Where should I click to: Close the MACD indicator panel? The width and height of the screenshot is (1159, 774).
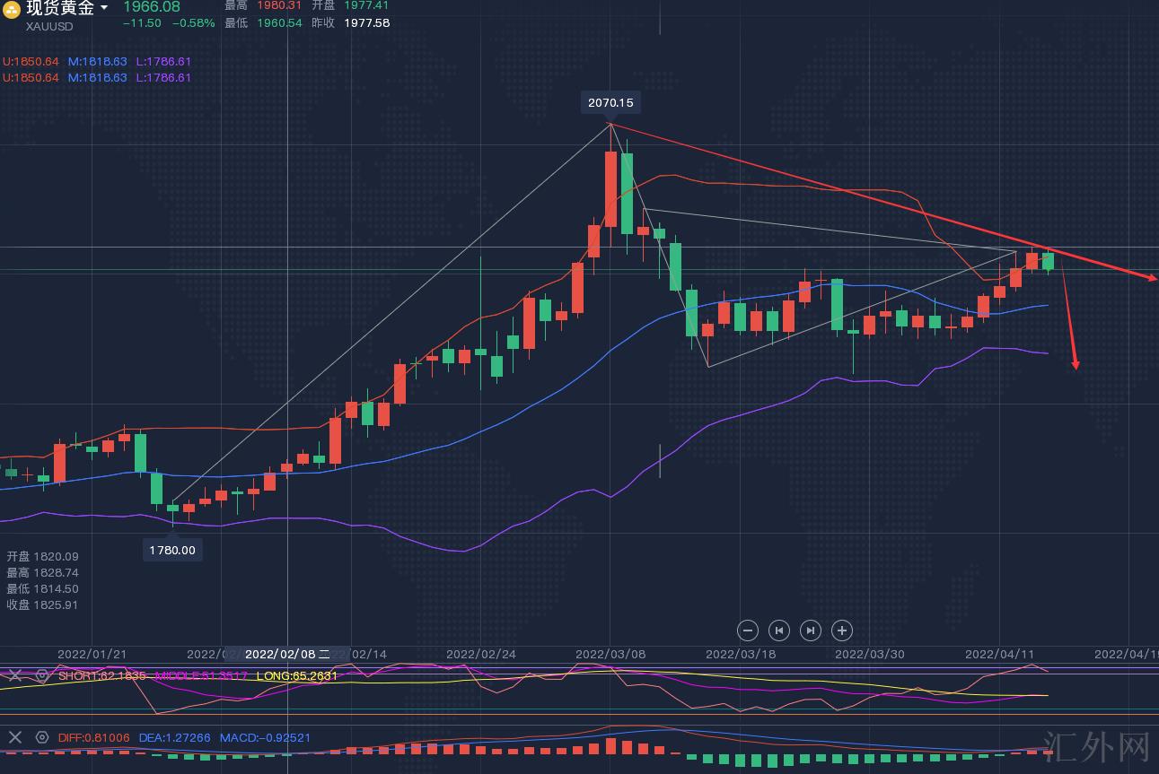click(x=14, y=737)
